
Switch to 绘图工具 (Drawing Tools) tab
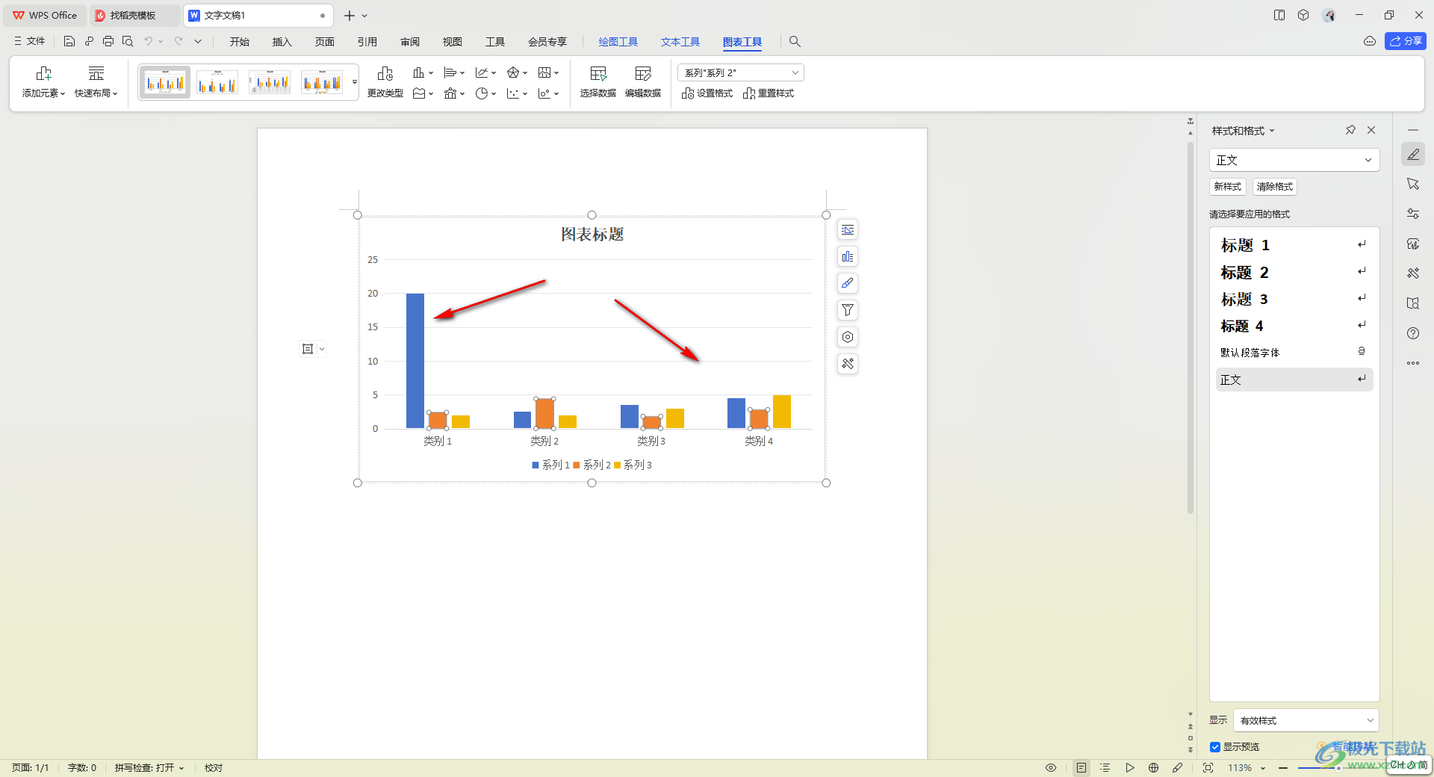pyautogui.click(x=618, y=42)
